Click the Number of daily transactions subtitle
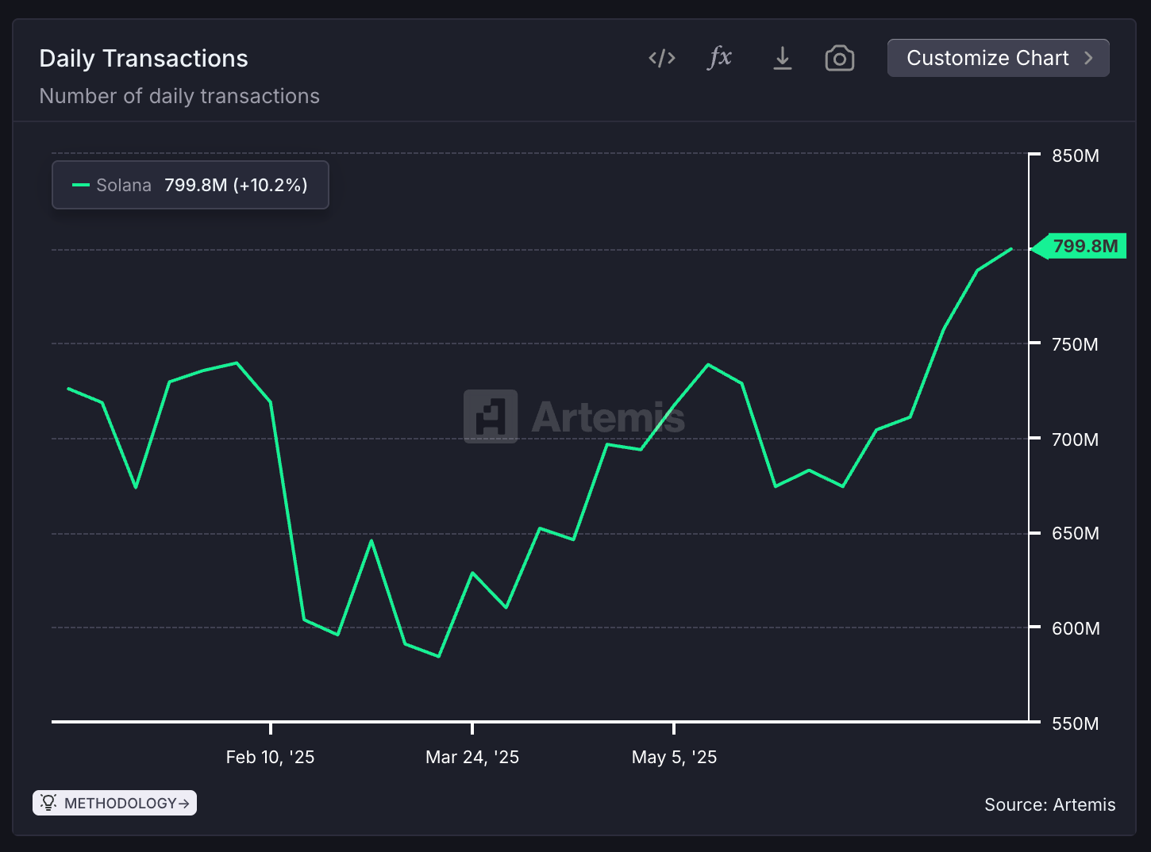Viewport: 1151px width, 852px height. click(x=179, y=96)
